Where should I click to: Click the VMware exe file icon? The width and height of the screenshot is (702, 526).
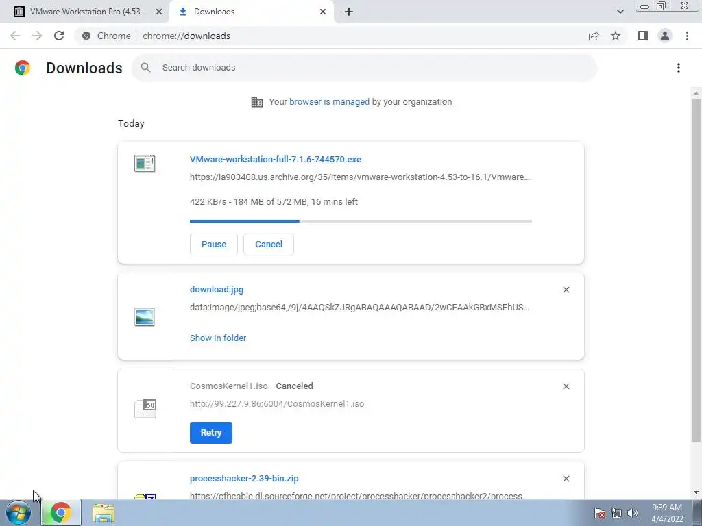[x=145, y=163]
